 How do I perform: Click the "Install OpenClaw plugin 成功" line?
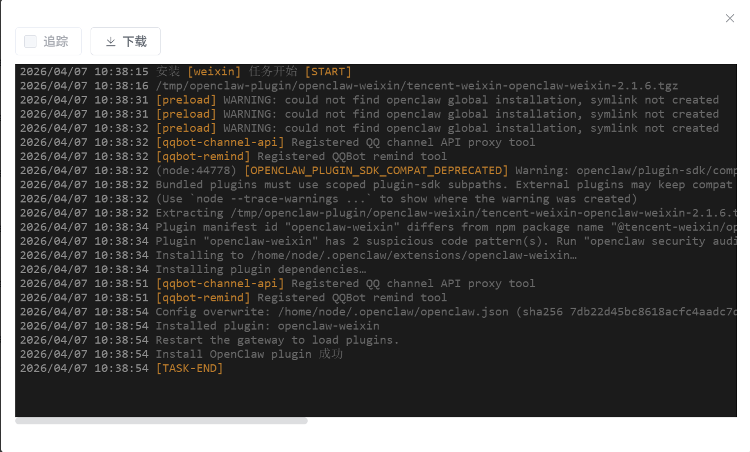tap(249, 354)
